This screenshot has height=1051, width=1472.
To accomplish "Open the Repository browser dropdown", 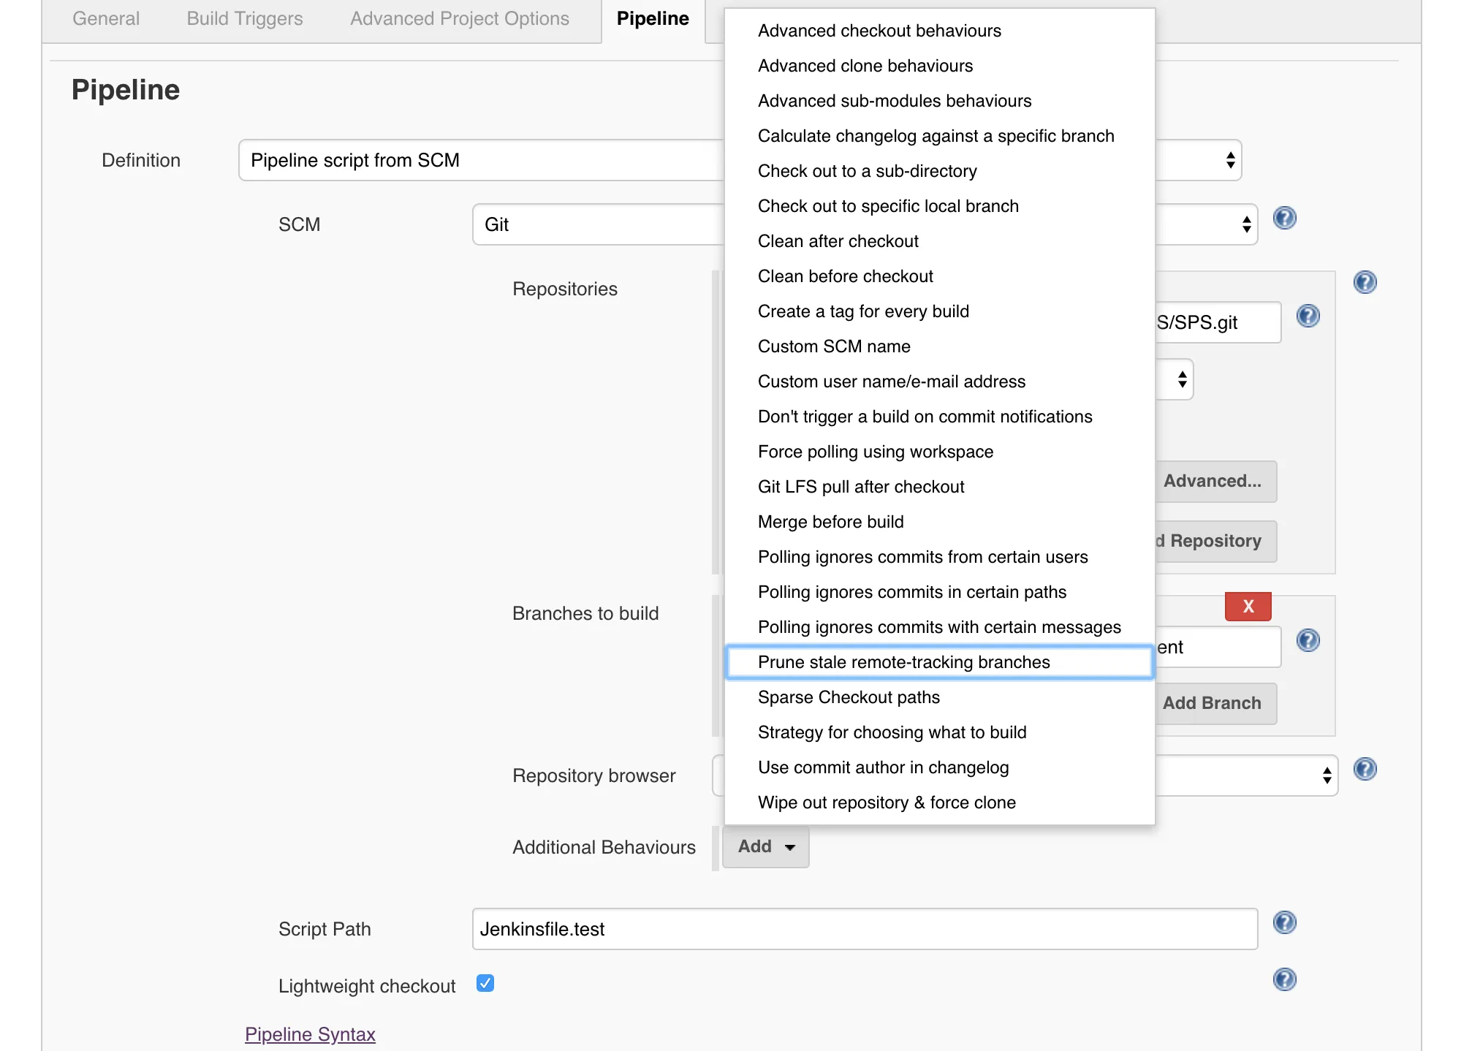I will [x=1246, y=775].
